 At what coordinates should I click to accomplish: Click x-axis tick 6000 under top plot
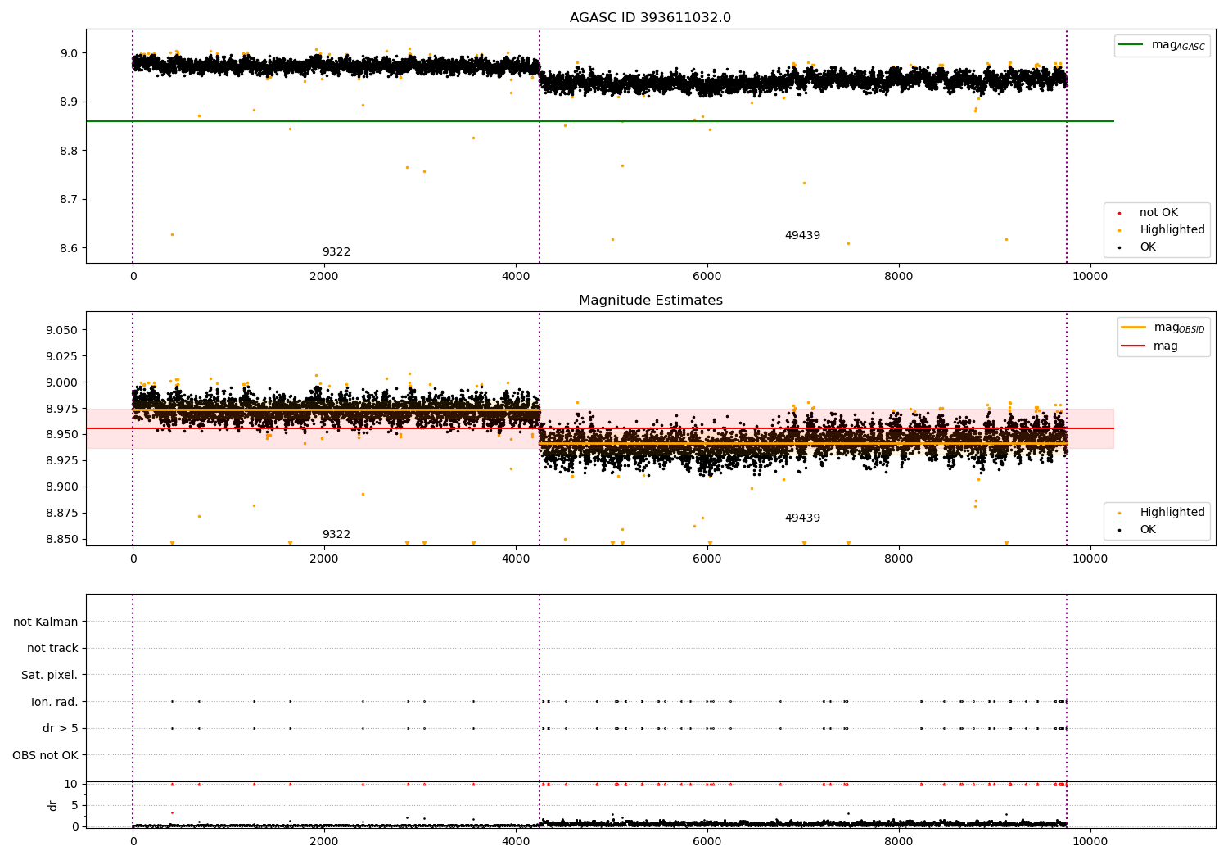pyautogui.click(x=707, y=277)
